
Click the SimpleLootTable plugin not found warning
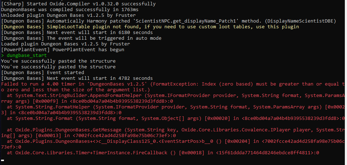pos(150,27)
